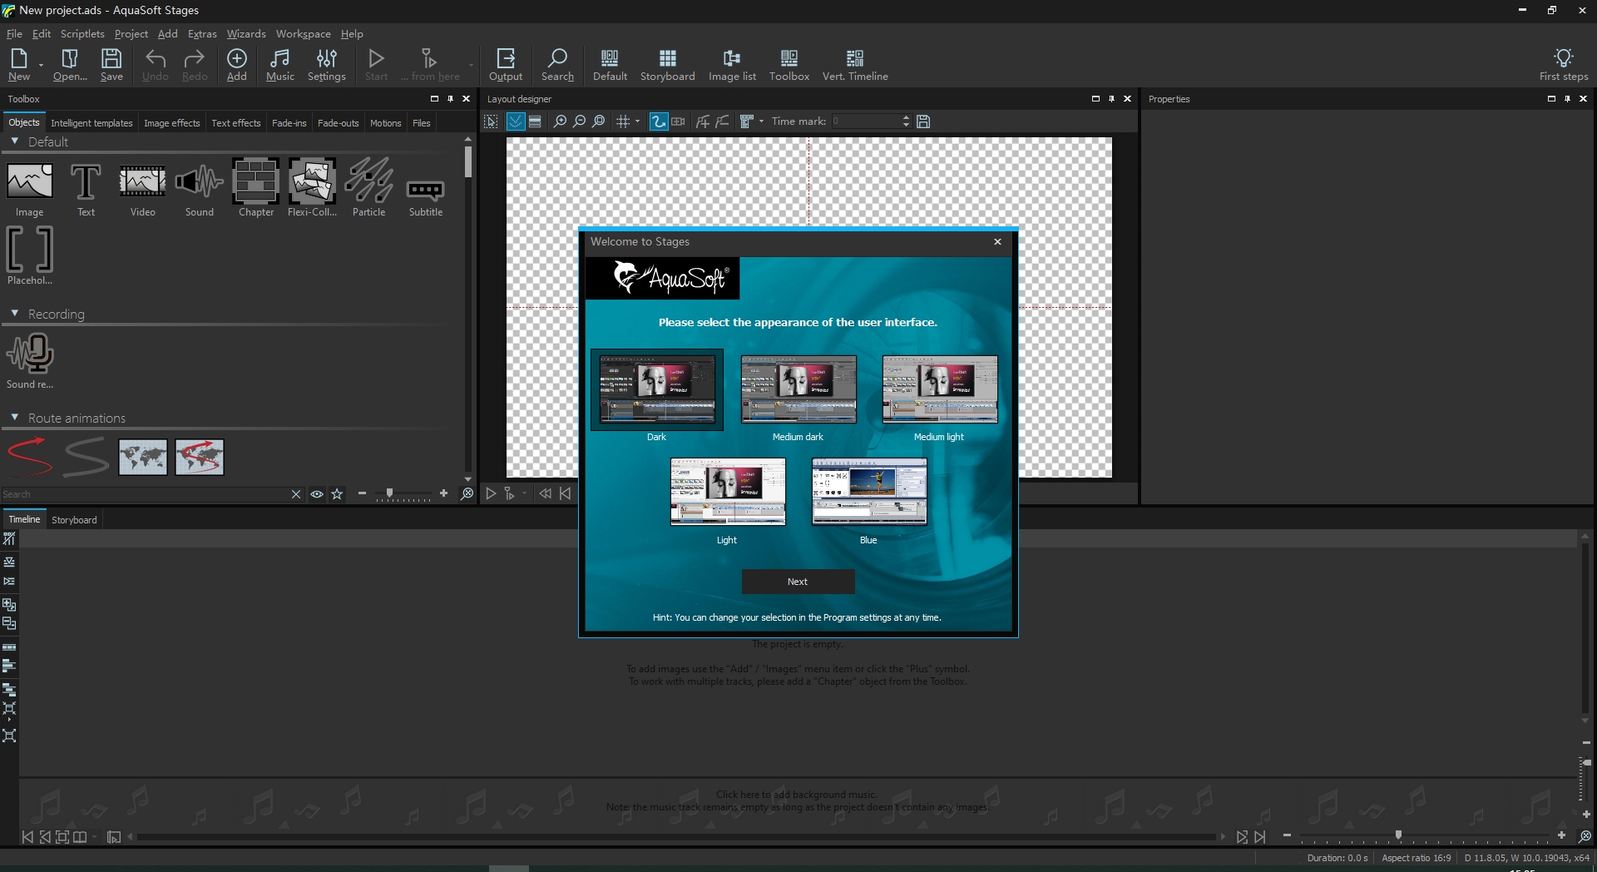
Task: Open a project with Open icon
Action: coord(70,64)
